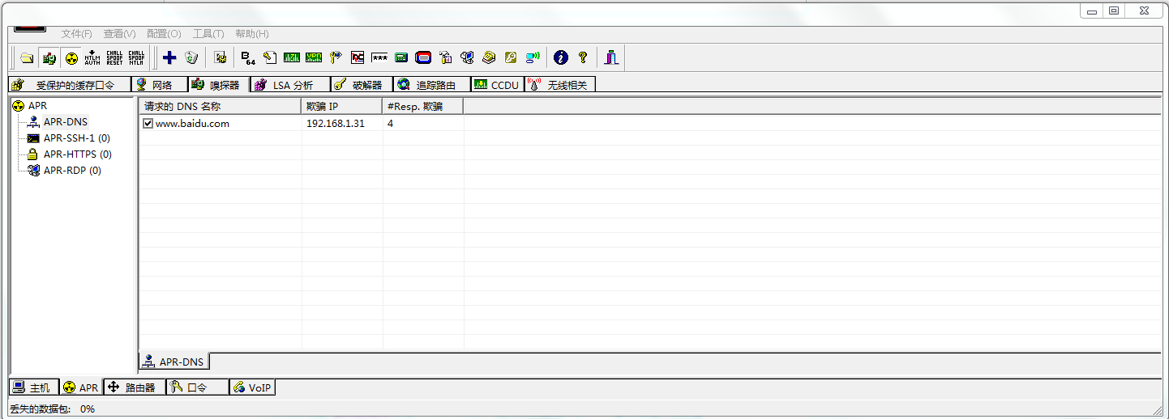This screenshot has height=419, width=1169.
Task: Switch to the bottom VoIP tab
Action: point(252,387)
